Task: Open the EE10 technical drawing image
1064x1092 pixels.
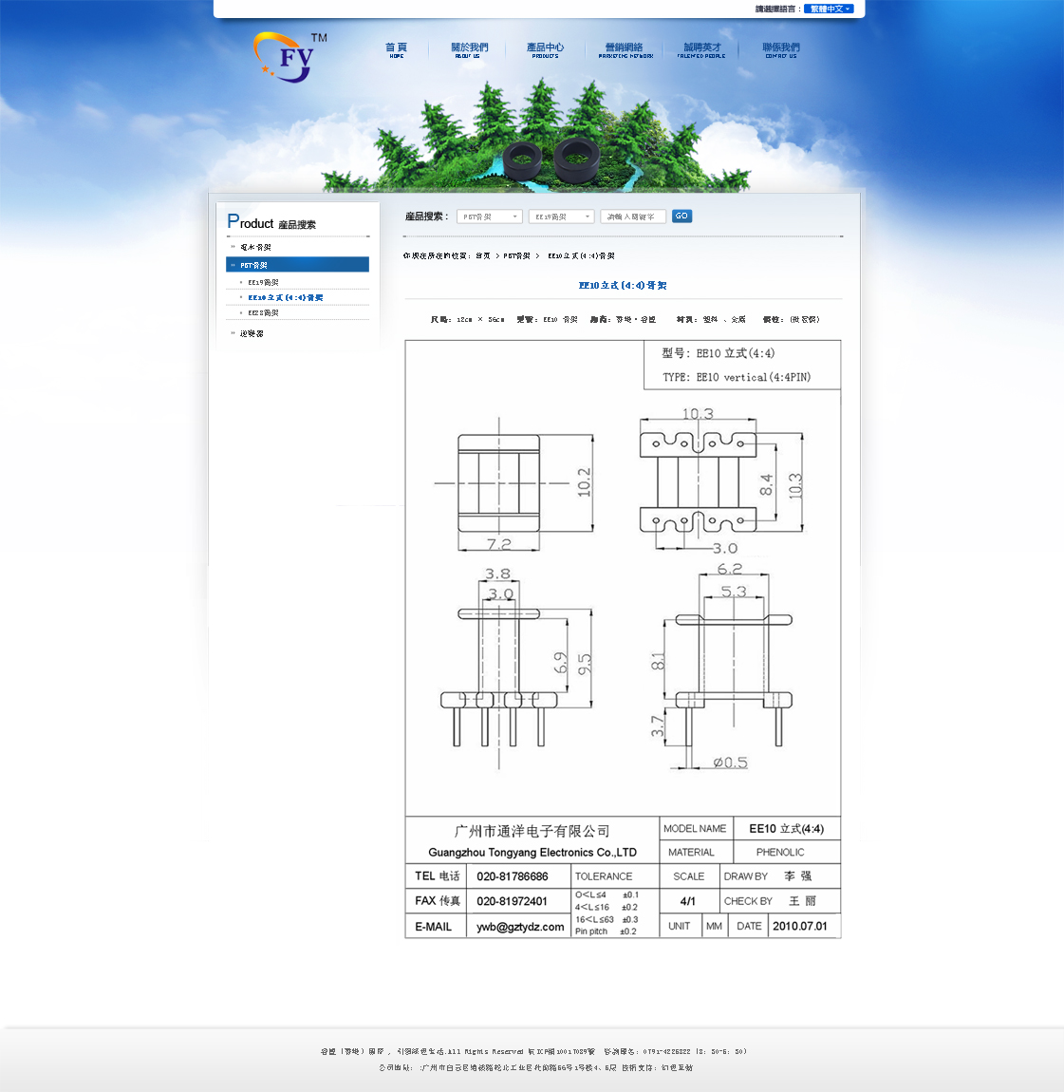Action: [624, 639]
